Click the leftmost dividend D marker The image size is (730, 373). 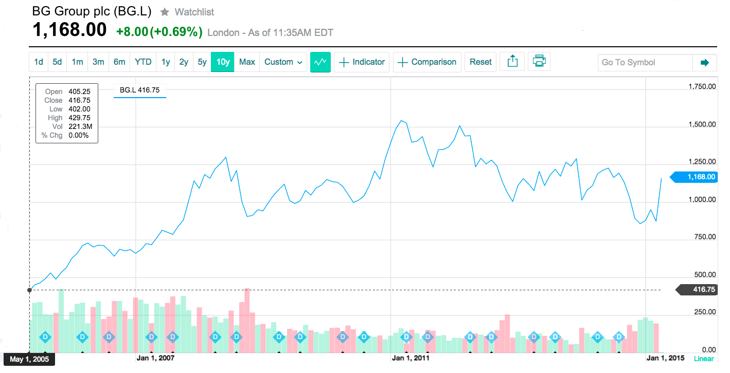[x=45, y=337]
